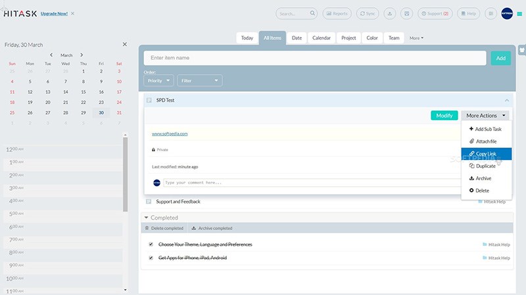526x295 pixels.
Task: Uncheck Get Apps for iPhone task checkbox
Action: (x=151, y=258)
